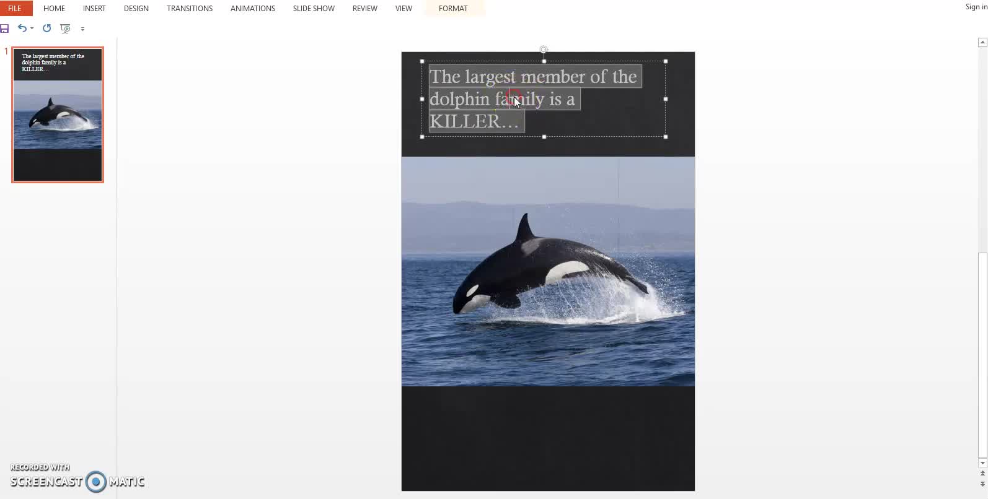Click the vertical scrollbar up arrow
Screen dimensions: 988x499
coord(982,42)
